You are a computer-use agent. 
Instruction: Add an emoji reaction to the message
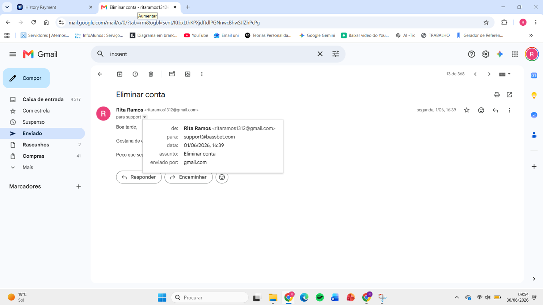point(481,110)
